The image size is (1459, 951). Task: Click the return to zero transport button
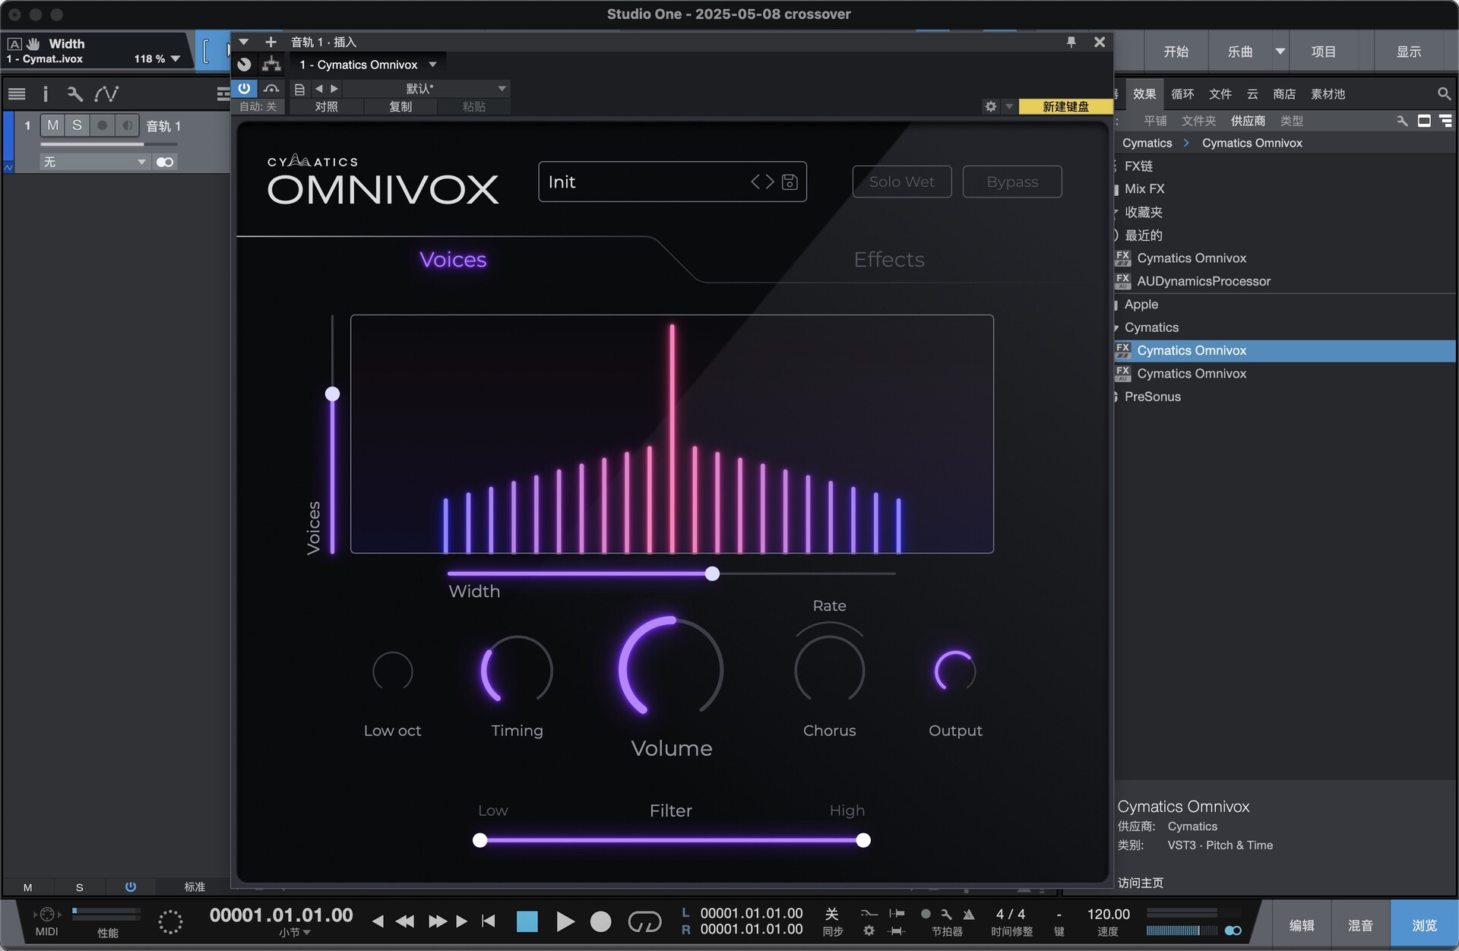[x=488, y=921]
